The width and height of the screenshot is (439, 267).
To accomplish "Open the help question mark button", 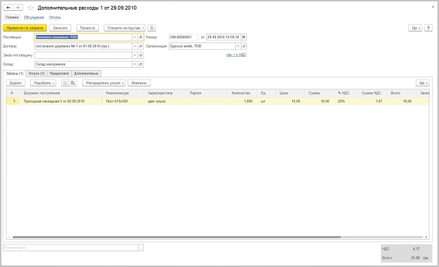I will pyautogui.click(x=428, y=28).
